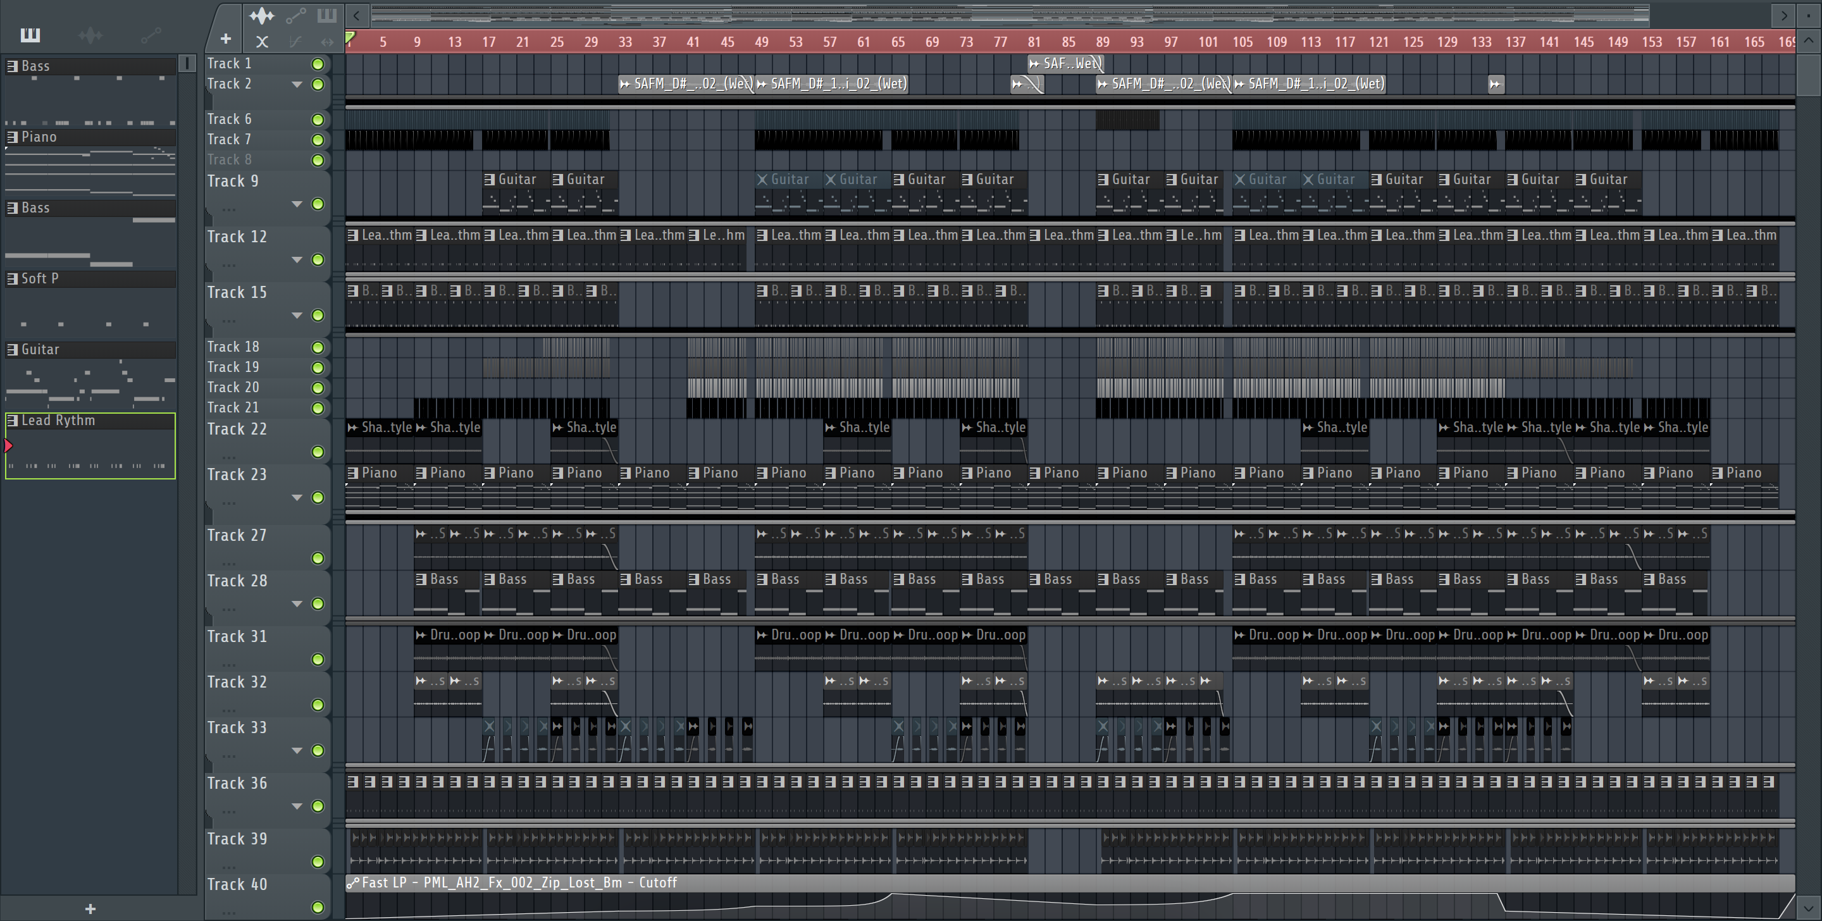Click the curve icon in the playlist header
The height and width of the screenshot is (921, 1822).
(x=295, y=42)
